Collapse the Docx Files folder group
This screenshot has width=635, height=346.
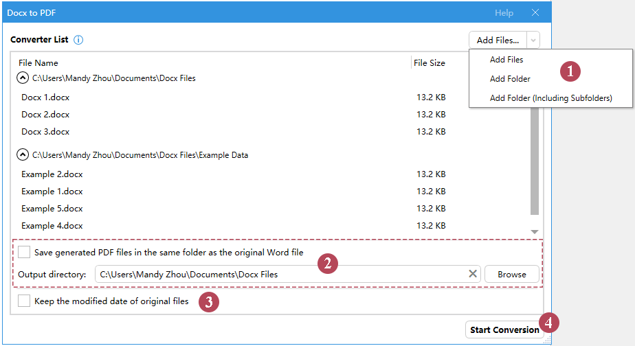coord(23,78)
